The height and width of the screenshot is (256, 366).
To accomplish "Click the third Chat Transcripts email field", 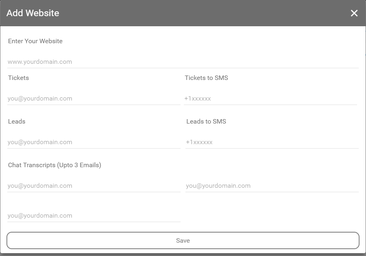I will click(94, 216).
